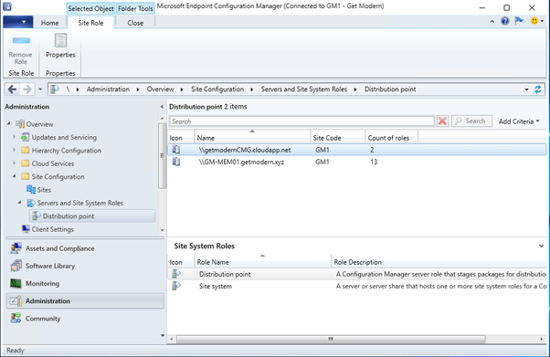Click the GM-MEM01.getmodern.xyz server icon
The image size is (550, 357).
(x=176, y=162)
